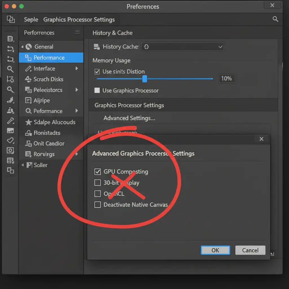Click the camera icon in left toolbar
This screenshot has height=289, width=289.
10,150
